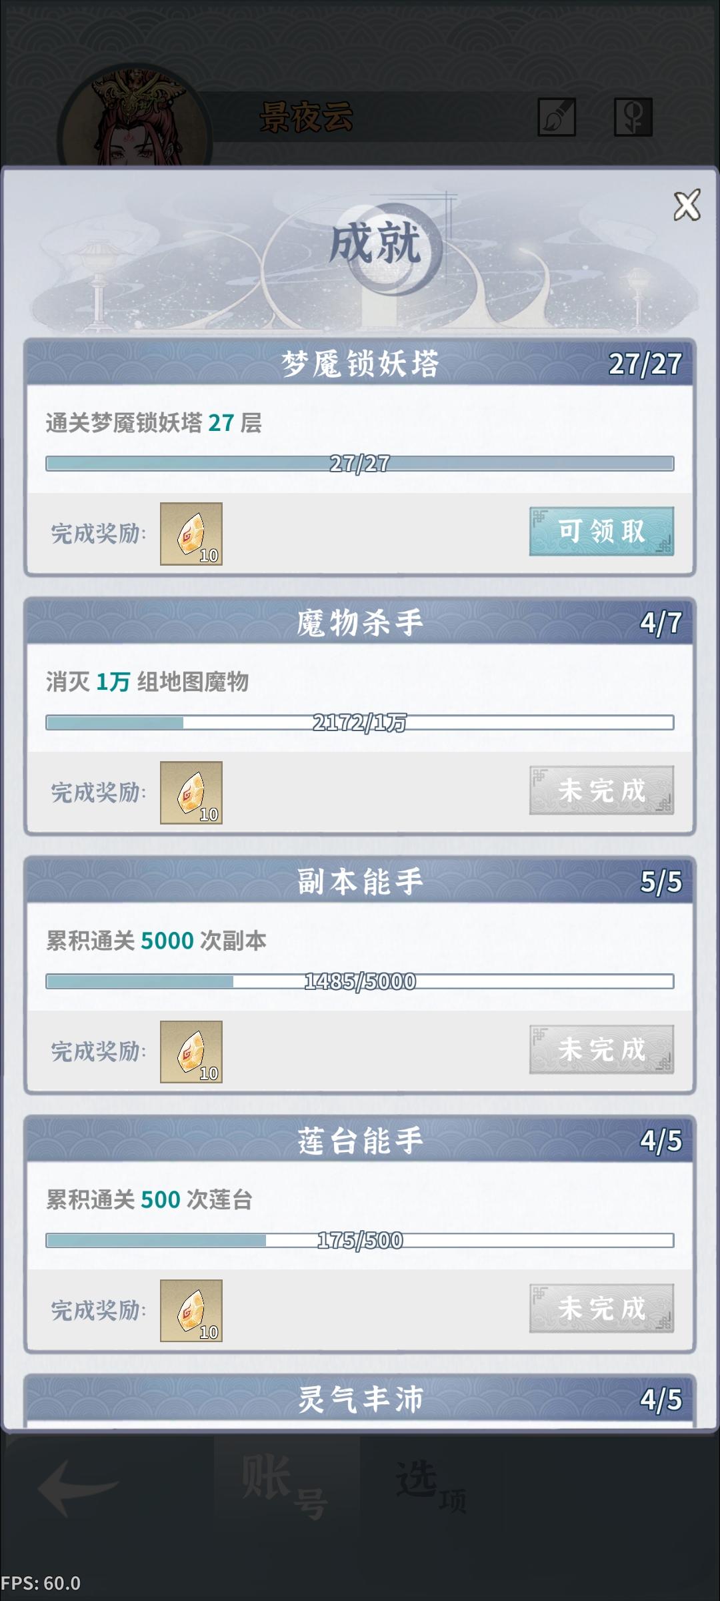Switch to the 选项 tab

coord(431,1486)
